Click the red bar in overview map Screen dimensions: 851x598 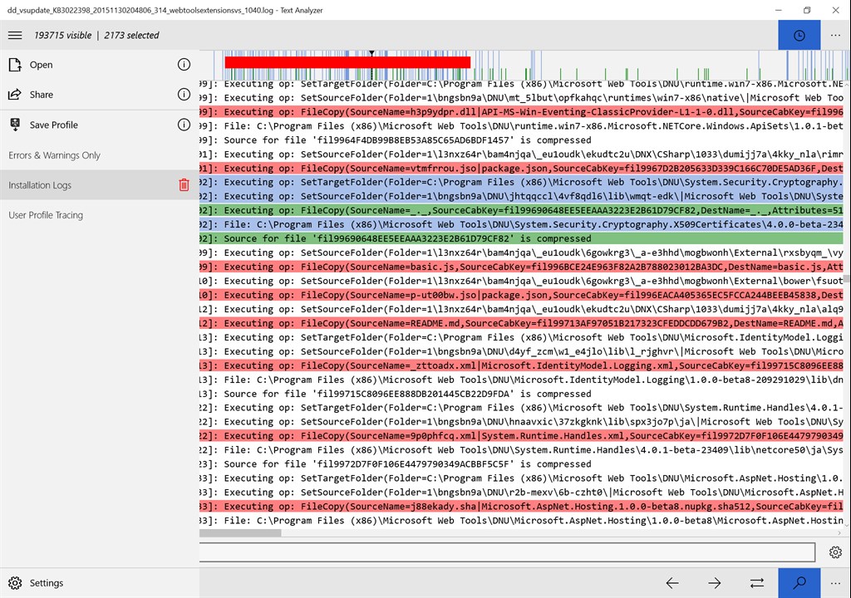[x=347, y=61]
